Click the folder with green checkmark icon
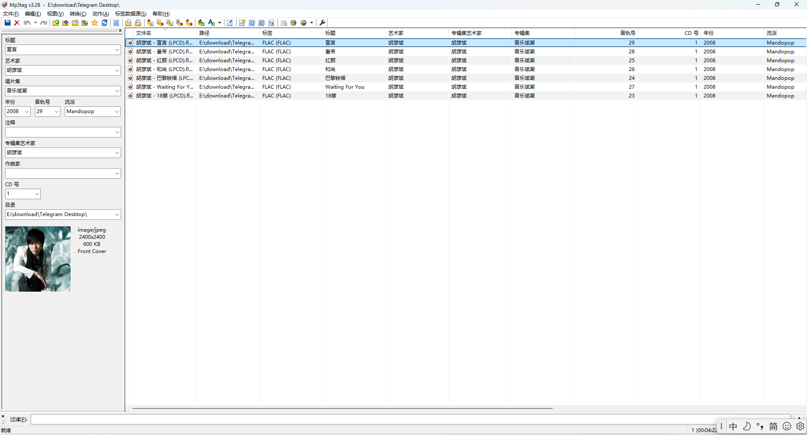The width and height of the screenshot is (807, 435). click(x=56, y=23)
